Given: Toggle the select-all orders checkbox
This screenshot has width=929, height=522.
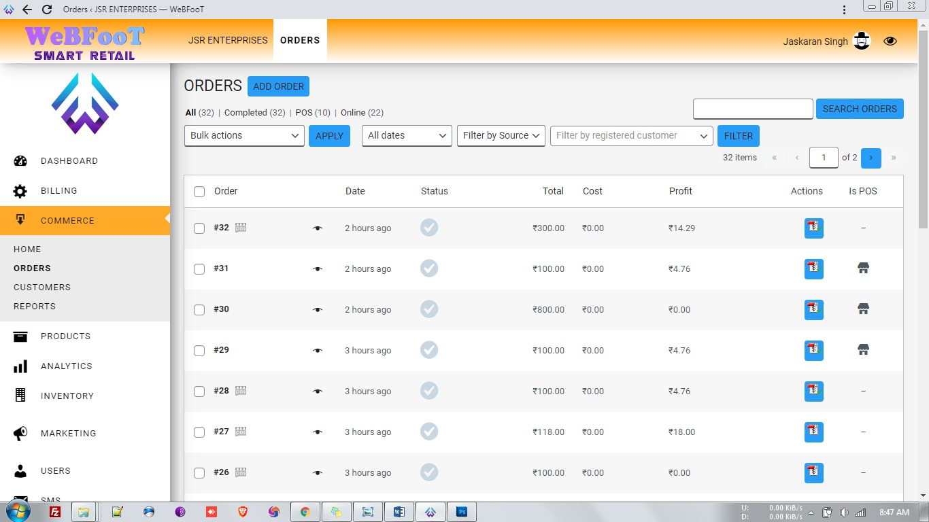Looking at the screenshot, I should tap(199, 192).
